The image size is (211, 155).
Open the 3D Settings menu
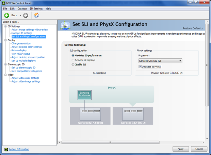[36, 9]
